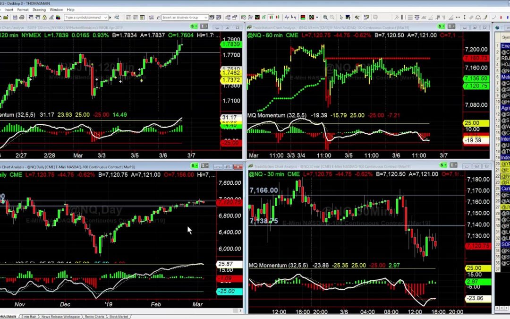Toggle the green S button on @NQ Daily chart

(194, 166)
